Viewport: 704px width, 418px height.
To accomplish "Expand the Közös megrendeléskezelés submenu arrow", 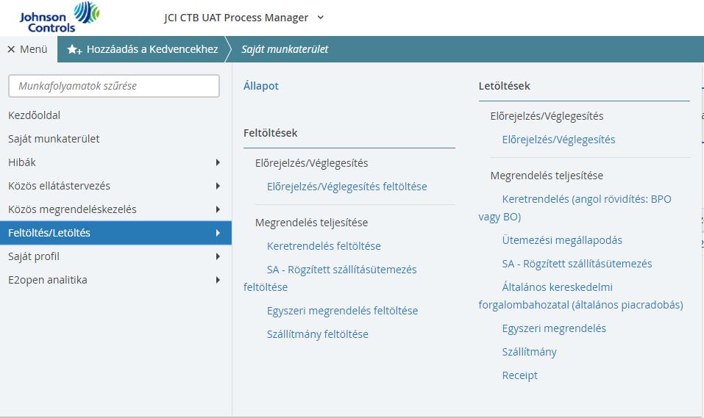I will pos(218,209).
